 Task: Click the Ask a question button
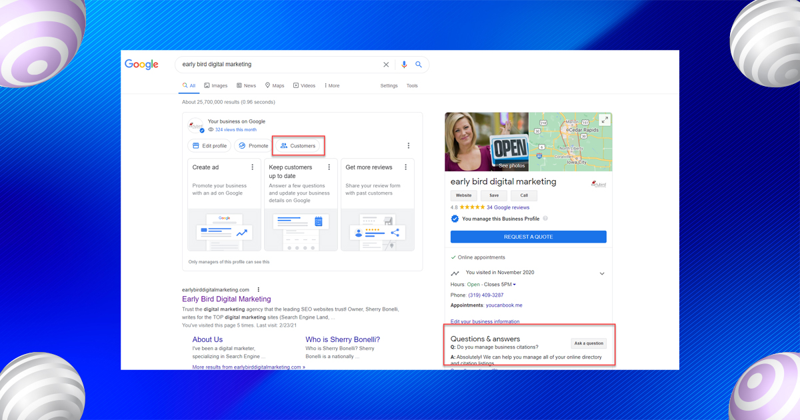589,343
